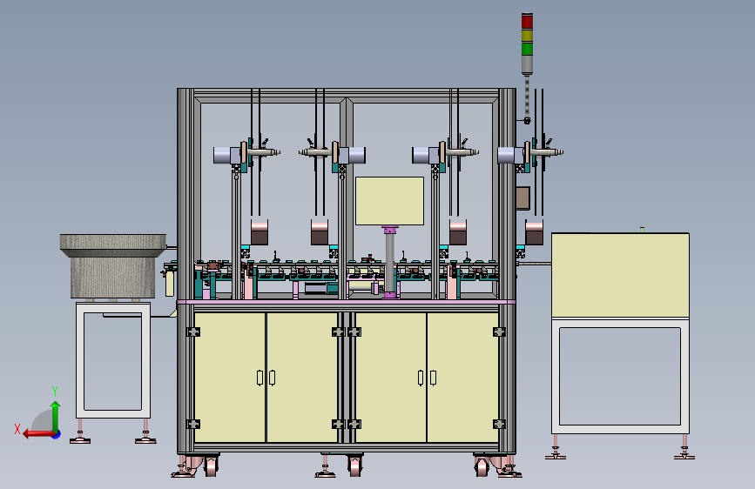755x489 pixels.
Task: Select the pink machine base plate
Action: (347, 302)
